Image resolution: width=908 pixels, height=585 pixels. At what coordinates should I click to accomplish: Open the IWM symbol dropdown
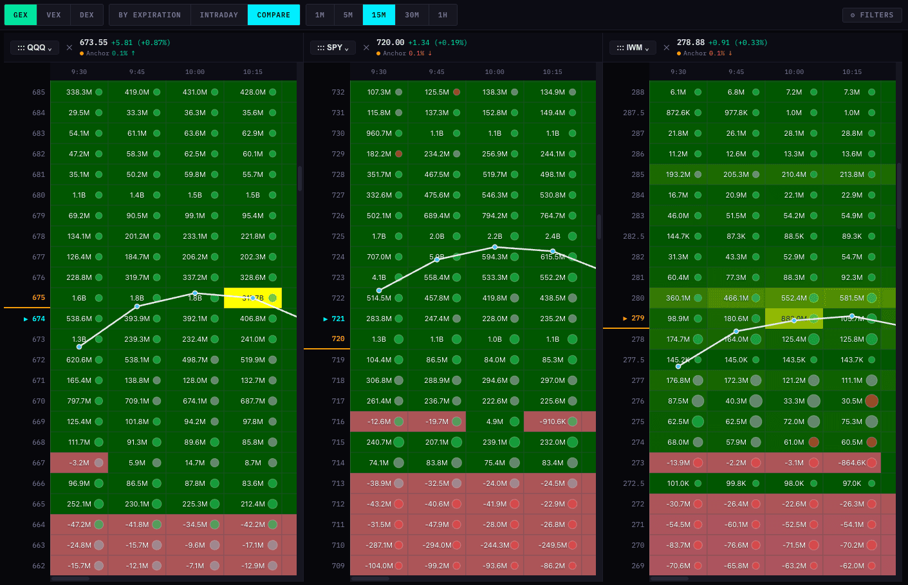tap(633, 48)
